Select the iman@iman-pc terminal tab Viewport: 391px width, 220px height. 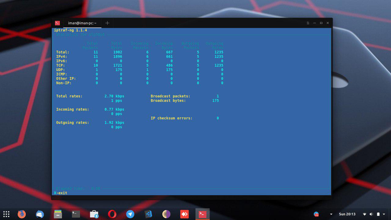point(82,23)
